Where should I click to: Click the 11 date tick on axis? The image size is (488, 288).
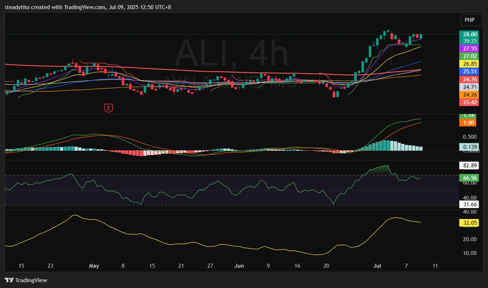point(436,266)
